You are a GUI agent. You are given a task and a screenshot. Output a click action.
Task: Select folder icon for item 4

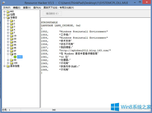[x=12, y=30]
